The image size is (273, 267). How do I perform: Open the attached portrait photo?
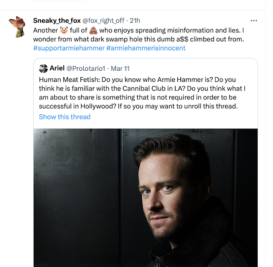[145, 197]
